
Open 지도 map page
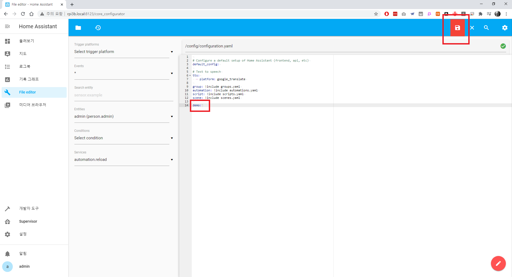pos(34,54)
